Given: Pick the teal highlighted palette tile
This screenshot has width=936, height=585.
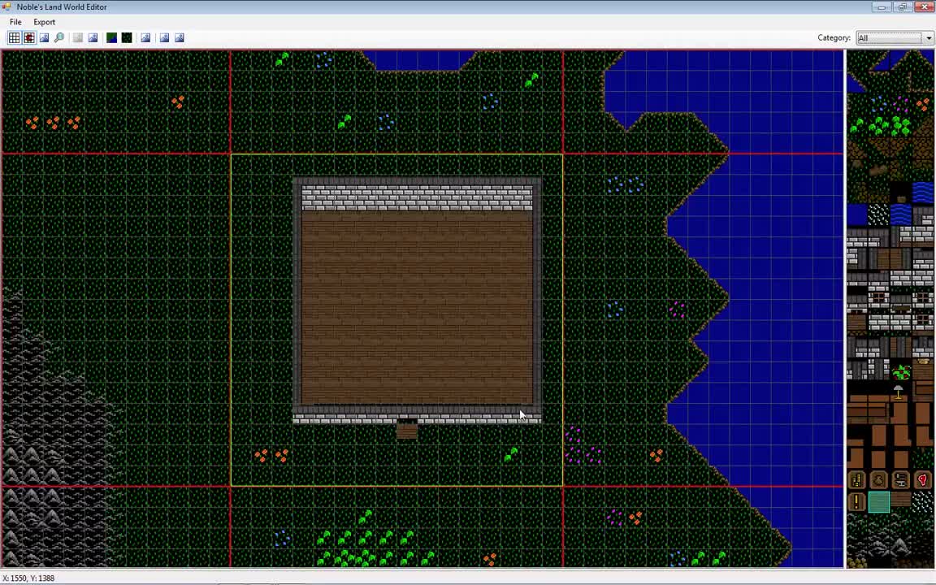Looking at the screenshot, I should click(878, 502).
